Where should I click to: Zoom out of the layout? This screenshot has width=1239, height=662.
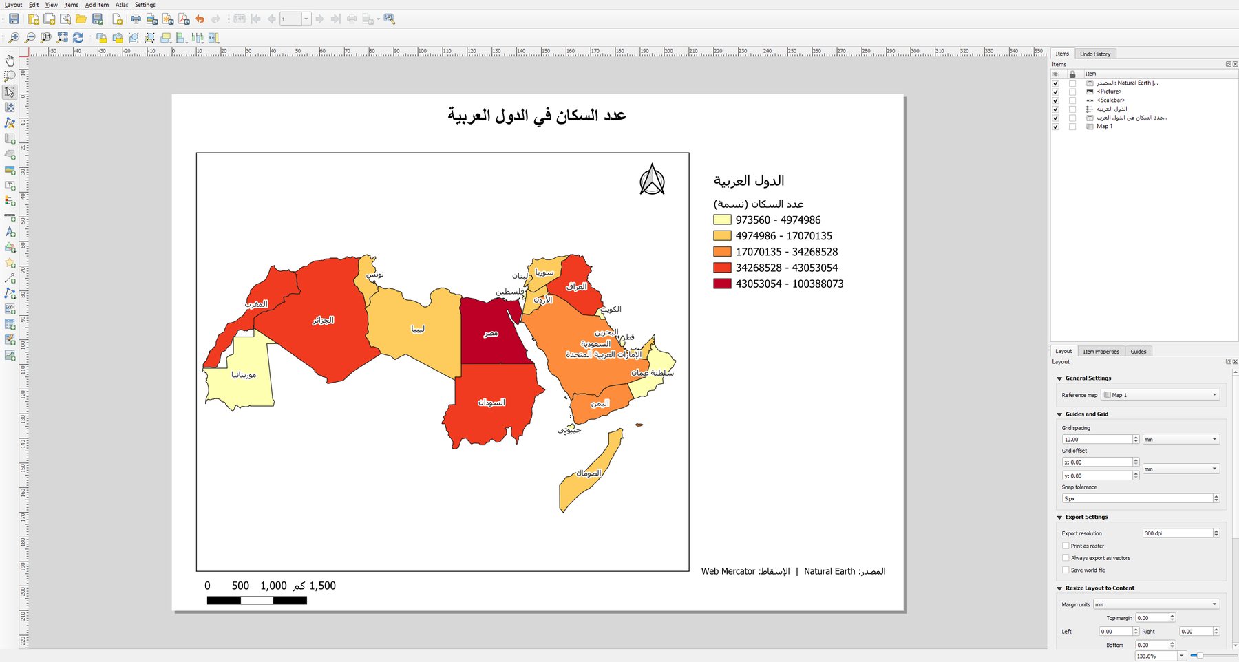pyautogui.click(x=30, y=38)
